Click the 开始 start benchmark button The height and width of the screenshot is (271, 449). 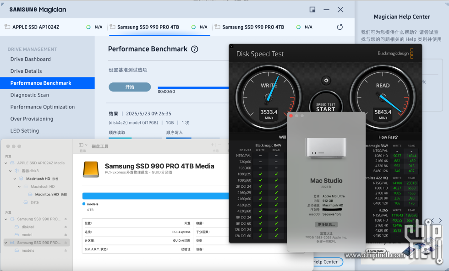coord(130,87)
